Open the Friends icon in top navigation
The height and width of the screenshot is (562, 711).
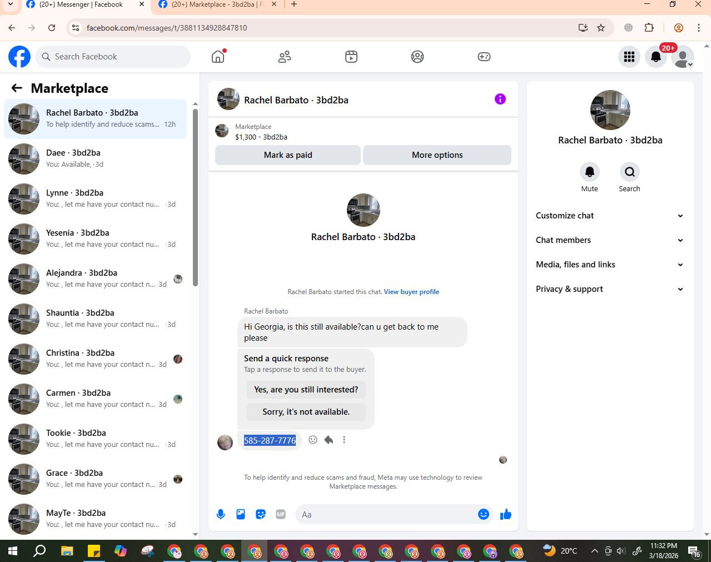pos(285,57)
